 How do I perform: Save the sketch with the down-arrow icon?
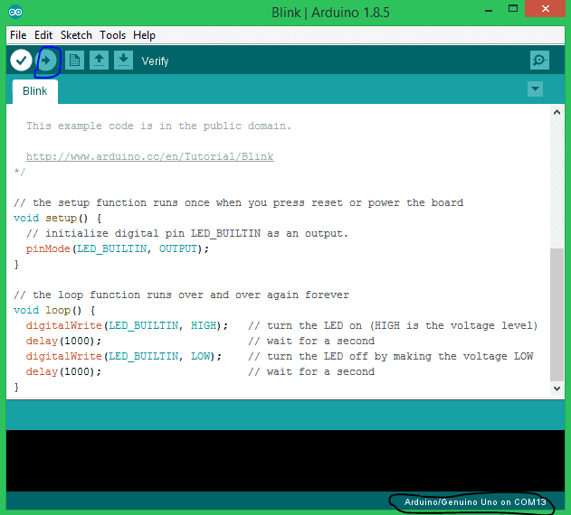(123, 61)
